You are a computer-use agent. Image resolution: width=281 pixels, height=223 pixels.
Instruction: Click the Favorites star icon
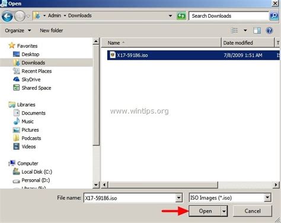click(12, 46)
